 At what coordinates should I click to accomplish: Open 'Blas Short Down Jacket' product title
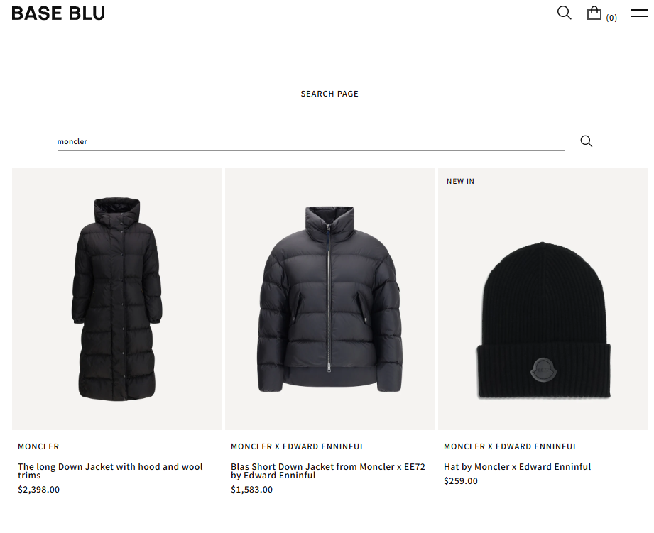[328, 471]
